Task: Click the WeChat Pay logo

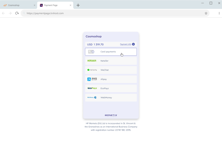Action: [92, 70]
